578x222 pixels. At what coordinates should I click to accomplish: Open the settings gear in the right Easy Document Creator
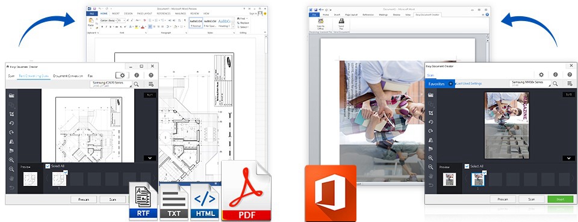pyautogui.click(x=541, y=75)
